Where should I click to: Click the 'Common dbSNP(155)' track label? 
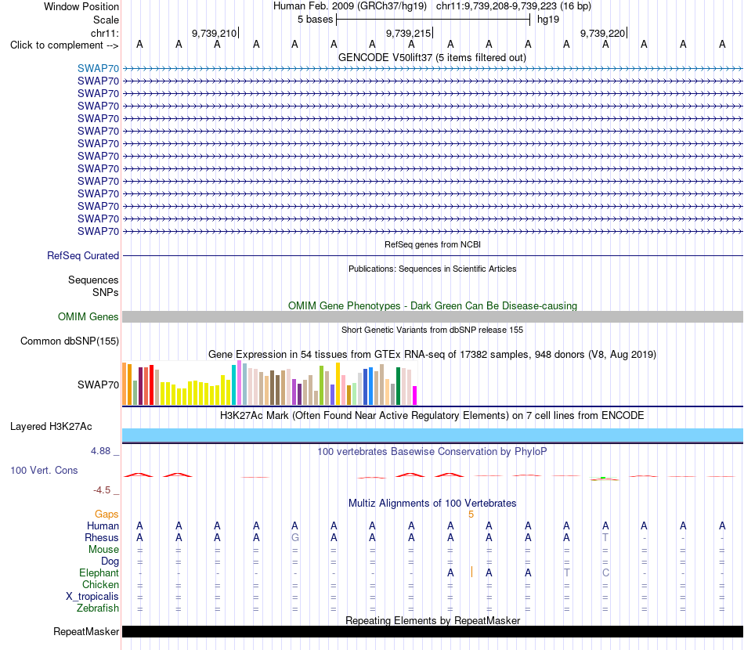(70, 341)
